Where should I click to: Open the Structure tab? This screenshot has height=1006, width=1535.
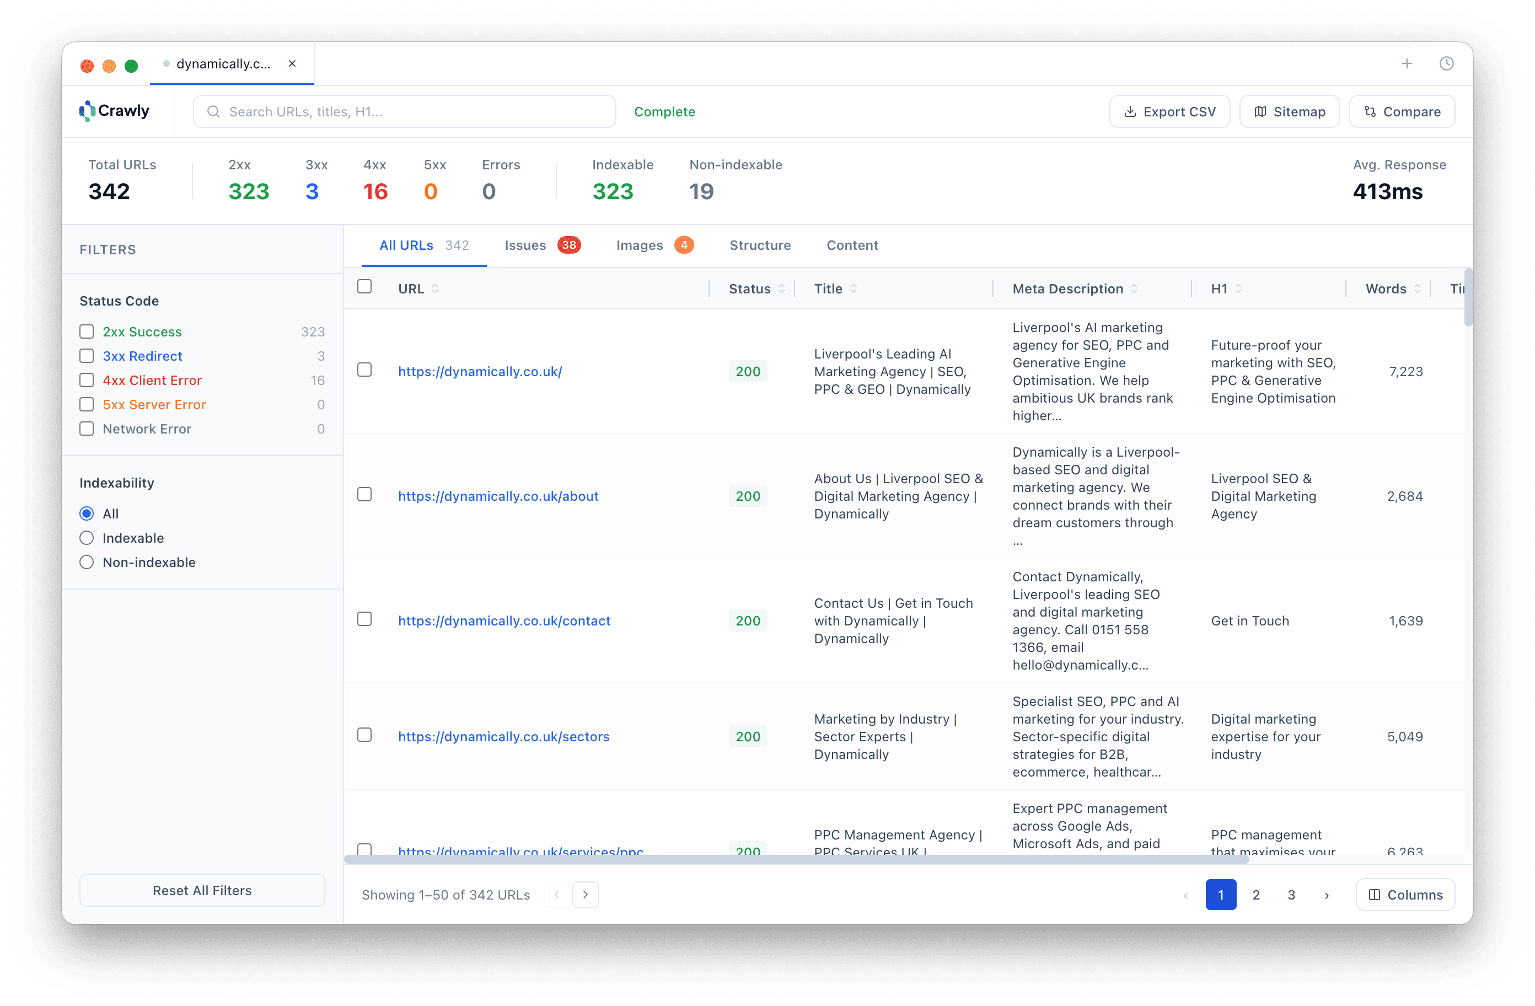pyautogui.click(x=760, y=245)
